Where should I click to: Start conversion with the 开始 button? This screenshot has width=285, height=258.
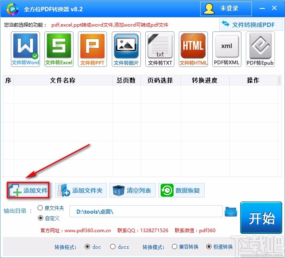(x=261, y=218)
